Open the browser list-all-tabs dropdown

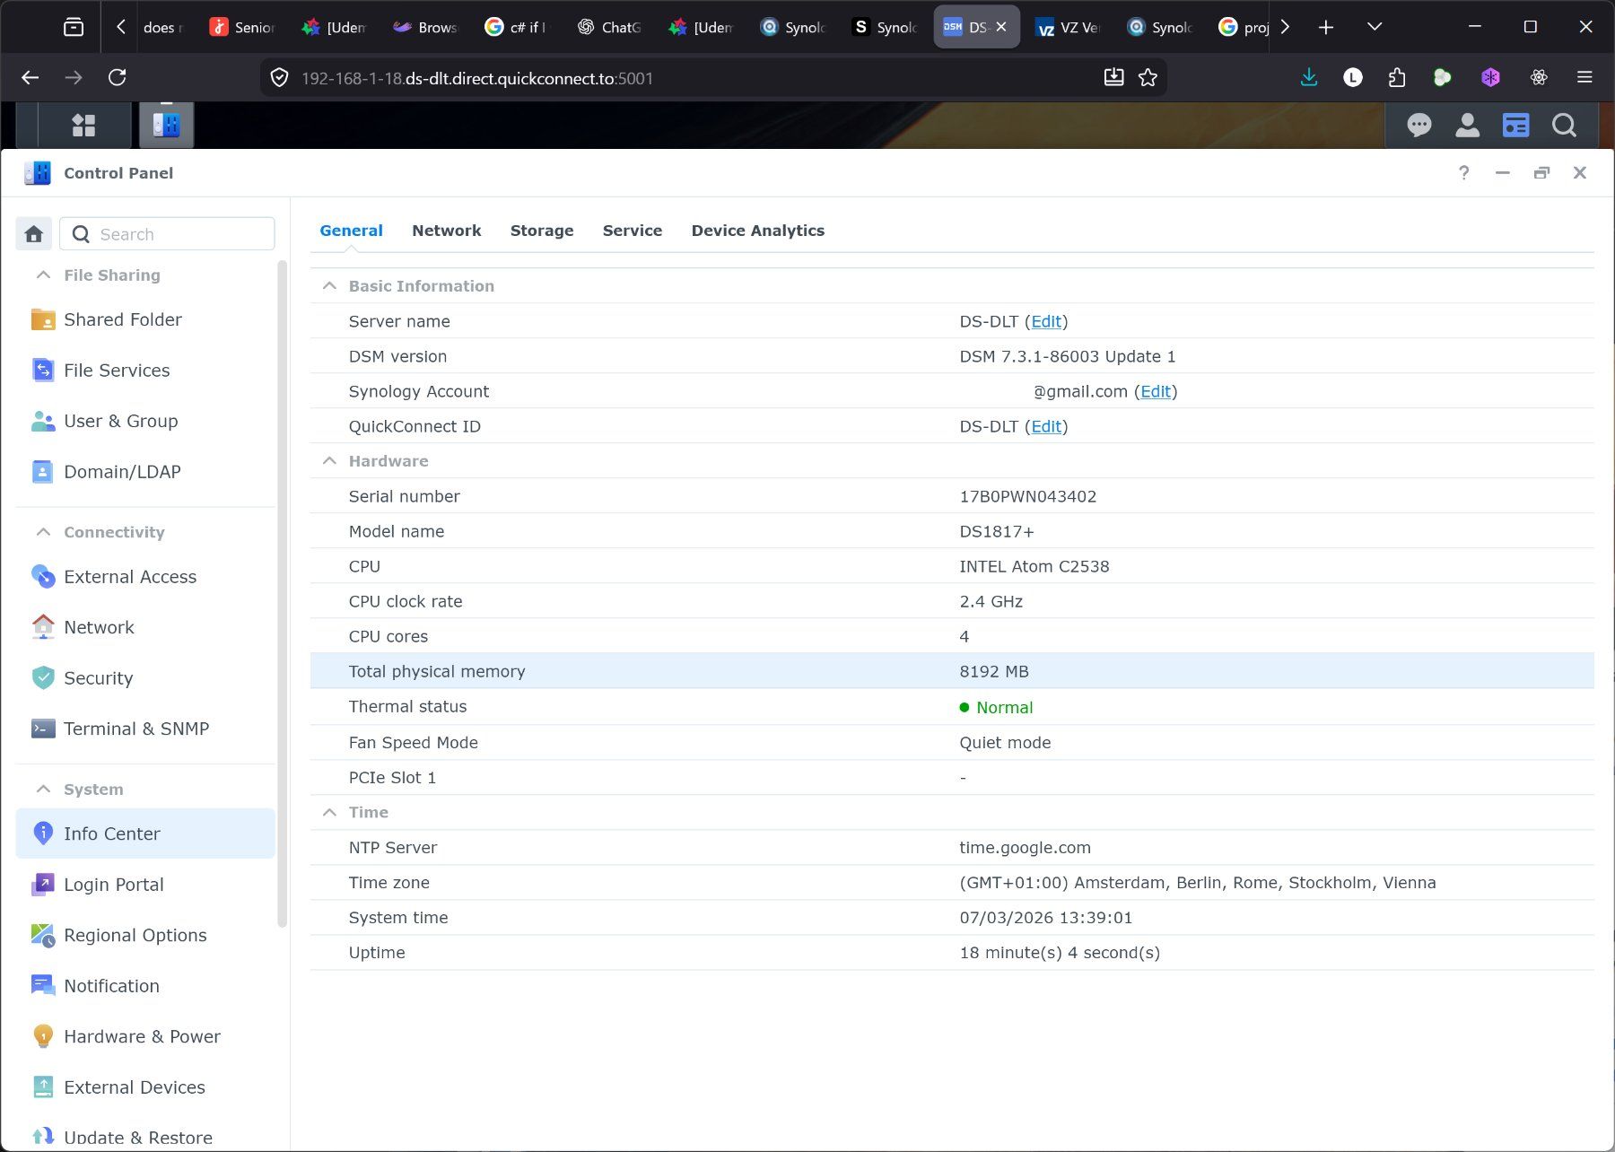(x=1374, y=27)
